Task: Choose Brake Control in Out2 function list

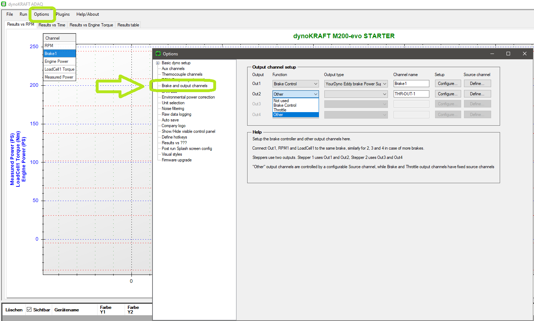Action: 295,105
